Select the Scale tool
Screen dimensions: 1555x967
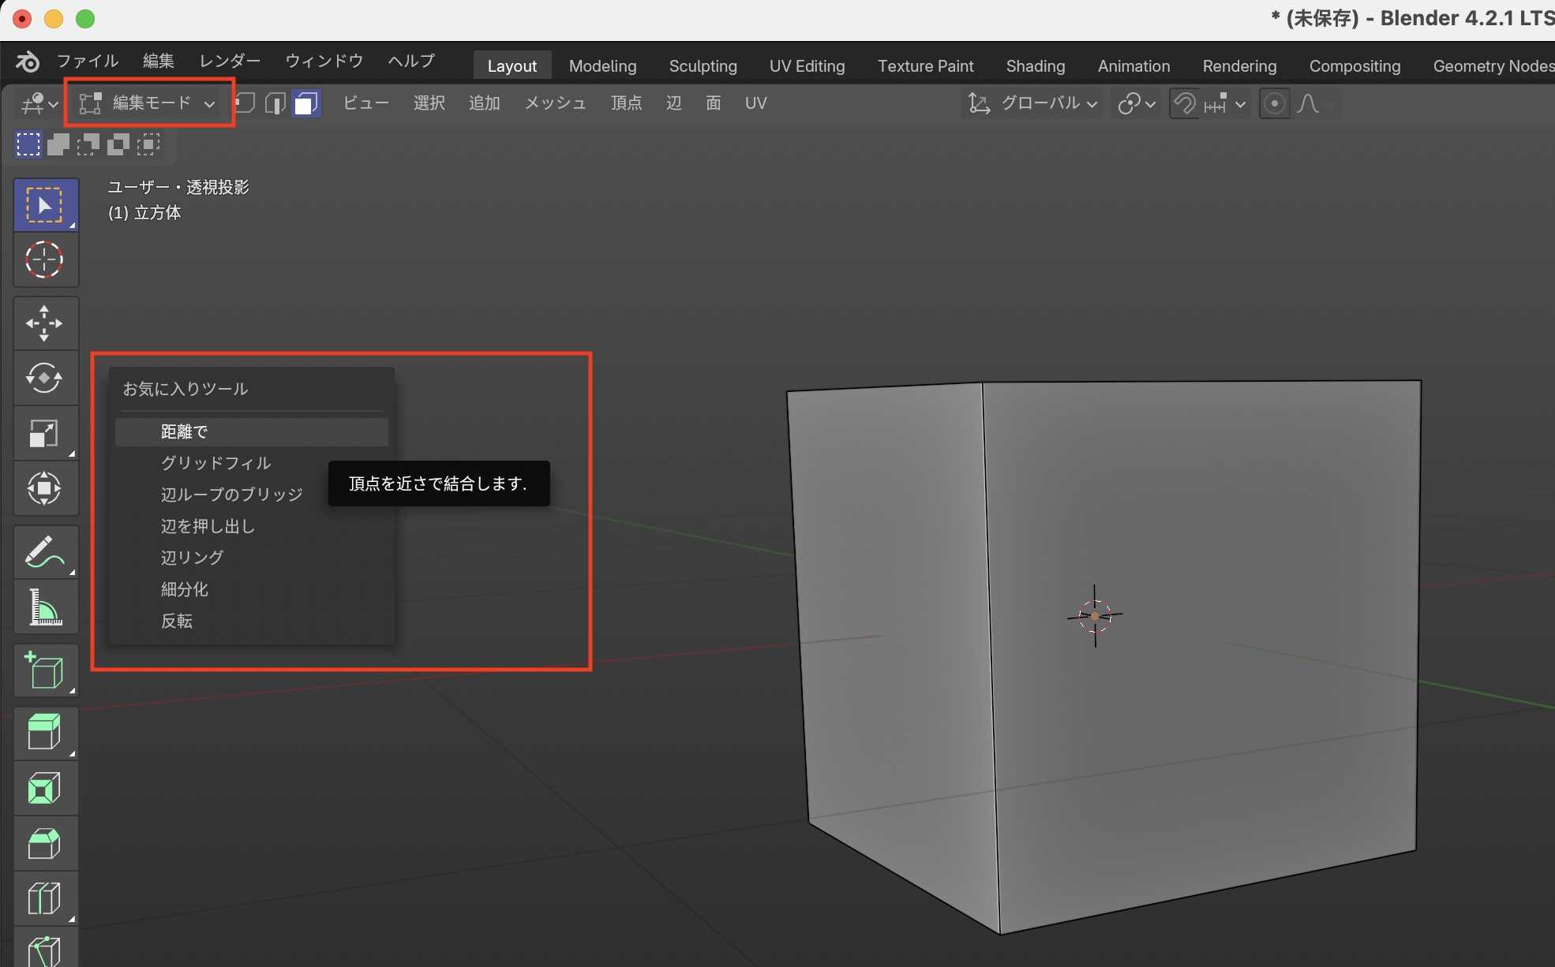point(44,433)
